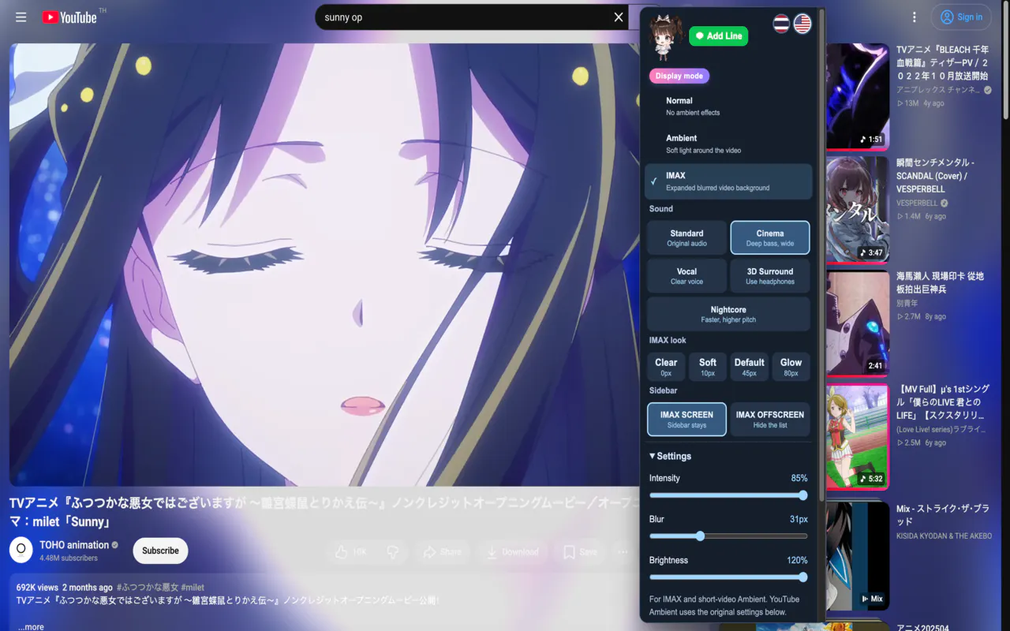Set IMAX look to Clear

666,367
